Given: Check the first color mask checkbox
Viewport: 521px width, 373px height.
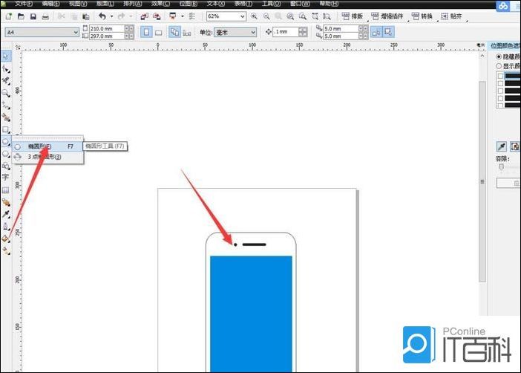Looking at the screenshot, I should (x=501, y=76).
